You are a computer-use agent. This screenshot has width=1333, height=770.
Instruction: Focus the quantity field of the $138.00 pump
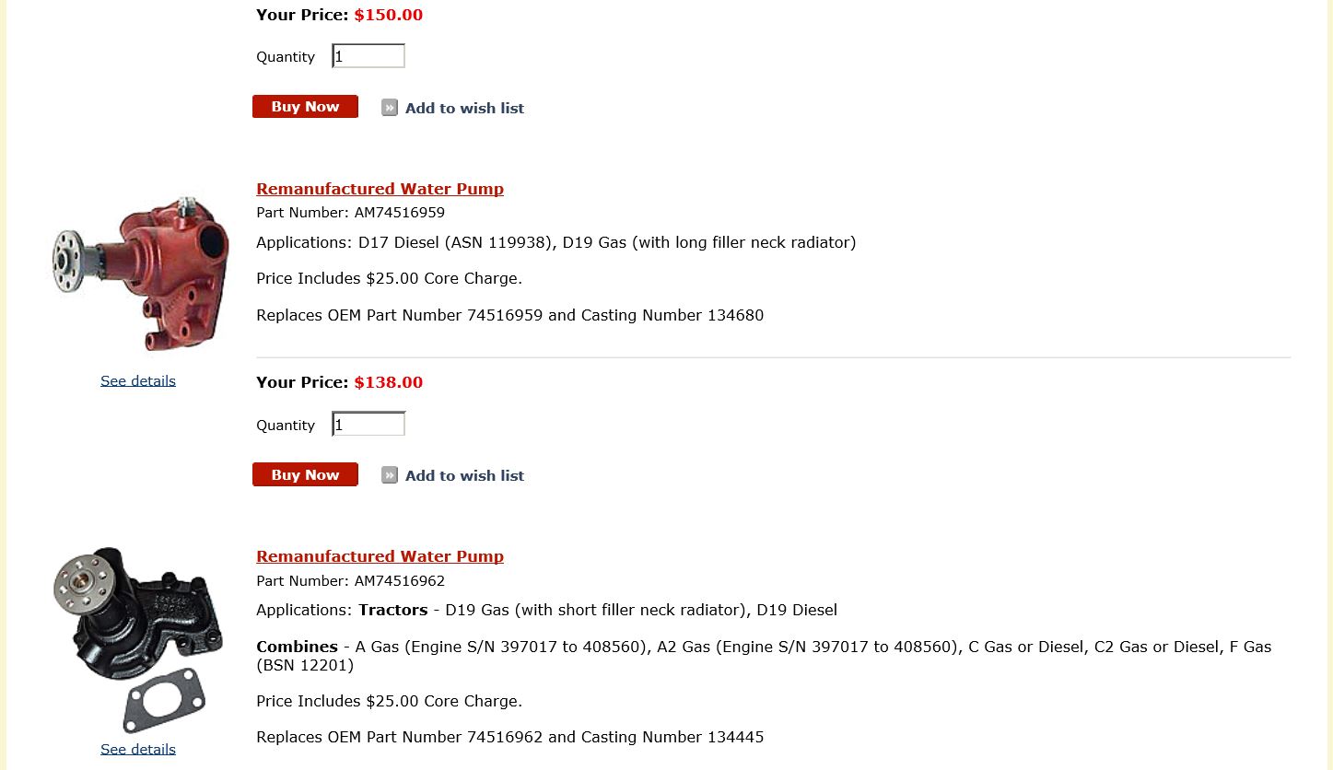pos(368,425)
